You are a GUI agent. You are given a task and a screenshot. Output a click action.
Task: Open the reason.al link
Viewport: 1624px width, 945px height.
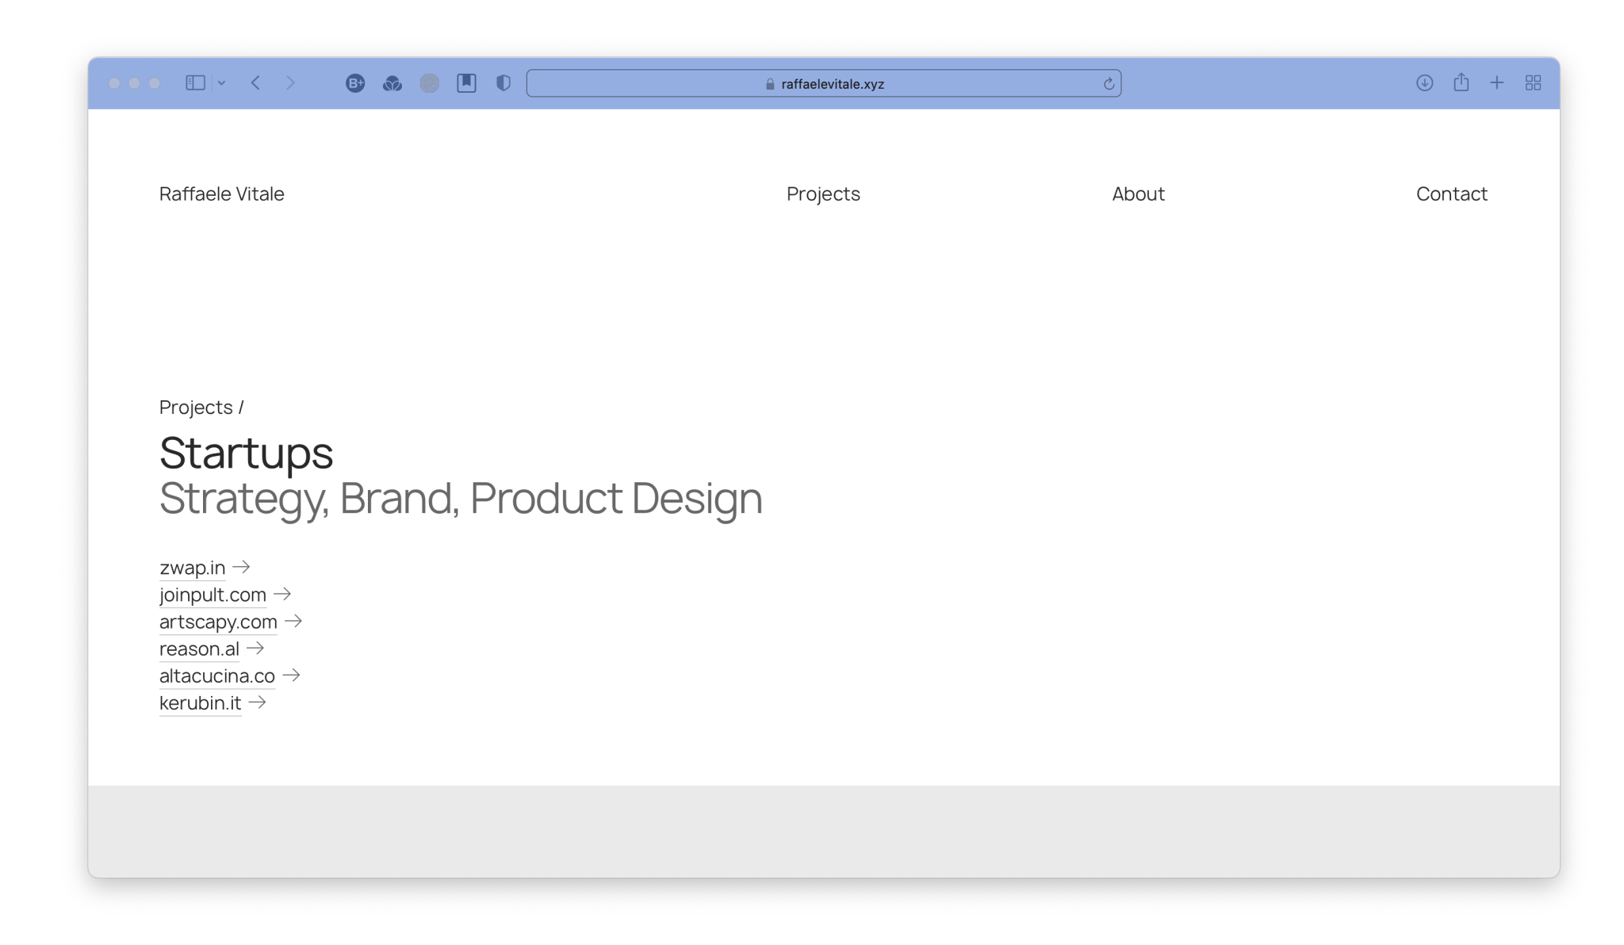pos(199,648)
